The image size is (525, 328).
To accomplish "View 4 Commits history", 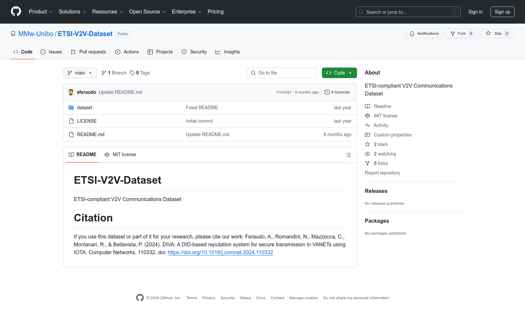I will pyautogui.click(x=337, y=92).
